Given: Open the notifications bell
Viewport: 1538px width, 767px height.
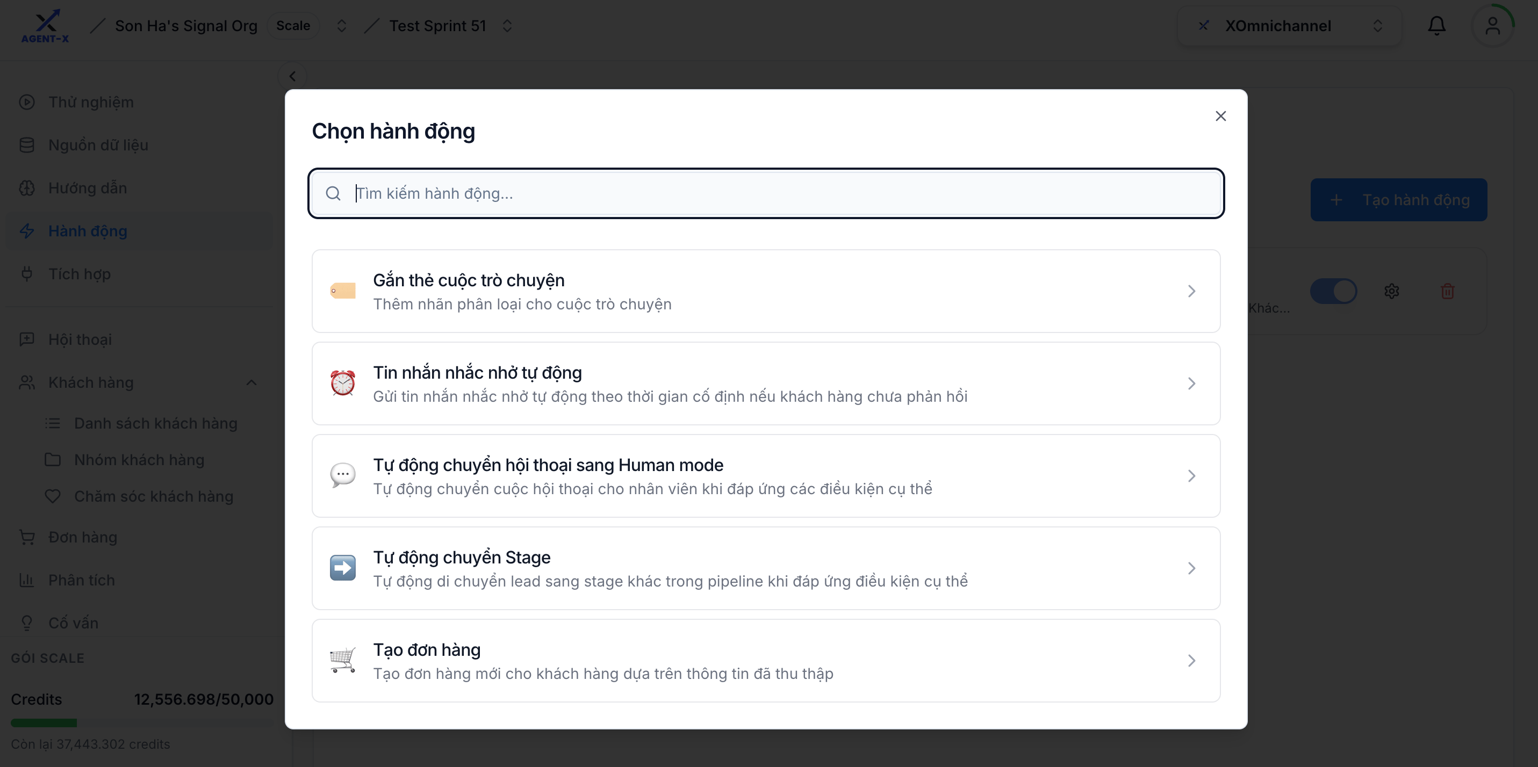Looking at the screenshot, I should (1436, 26).
